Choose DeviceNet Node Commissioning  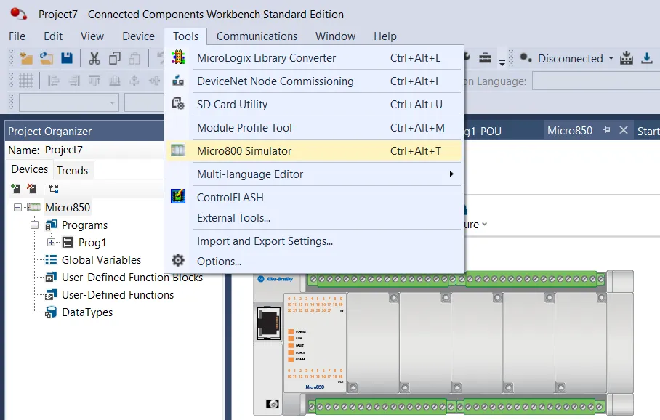coord(315,81)
